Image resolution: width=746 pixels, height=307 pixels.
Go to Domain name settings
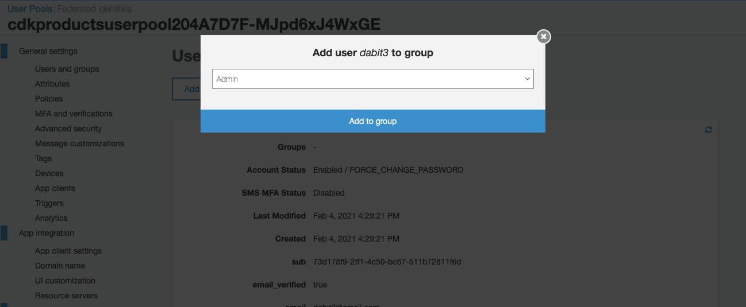[x=60, y=266]
